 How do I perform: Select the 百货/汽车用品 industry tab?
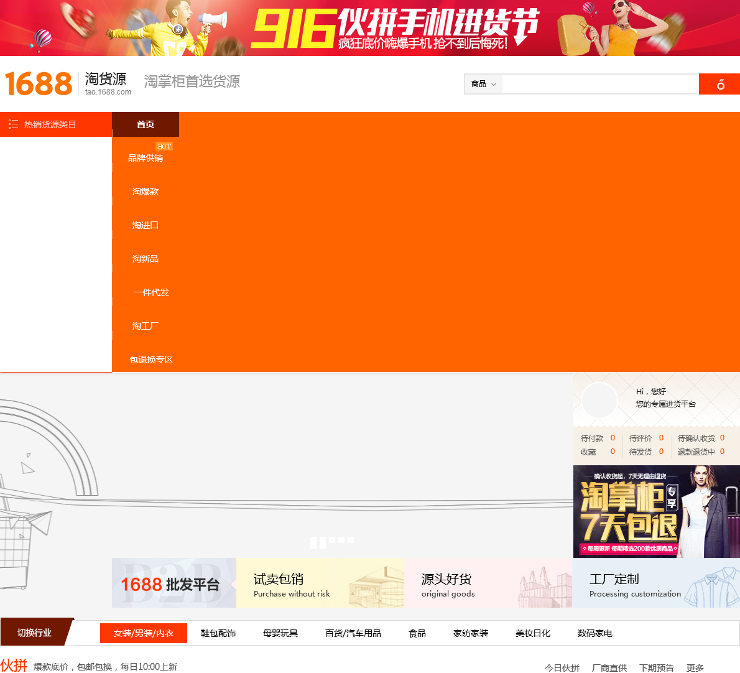[x=353, y=633]
